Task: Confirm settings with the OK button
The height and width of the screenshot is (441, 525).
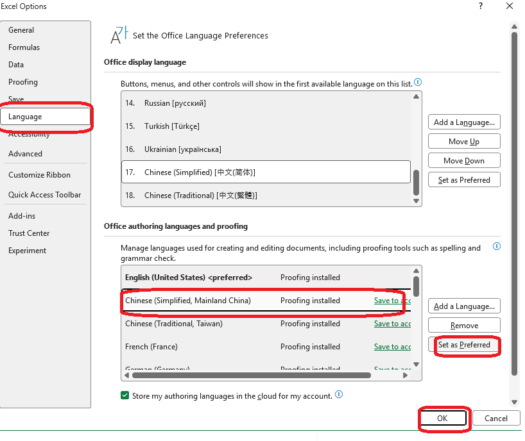Action: (x=443, y=419)
